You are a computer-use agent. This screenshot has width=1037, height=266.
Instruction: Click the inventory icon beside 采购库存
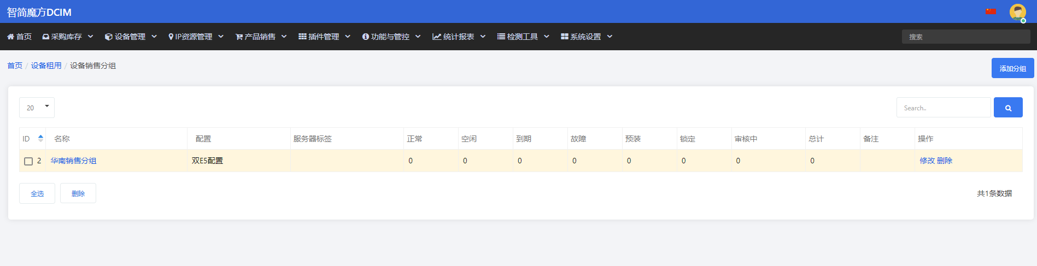pyautogui.click(x=46, y=37)
